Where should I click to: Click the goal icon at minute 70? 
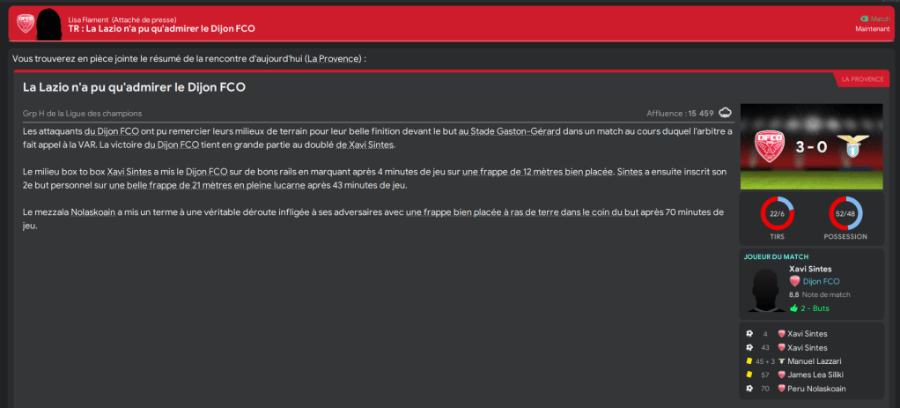tap(749, 389)
